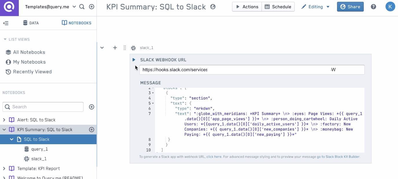Click the Query.me logo icon
Screen dimensions: 398x179
[x=9, y=8]
